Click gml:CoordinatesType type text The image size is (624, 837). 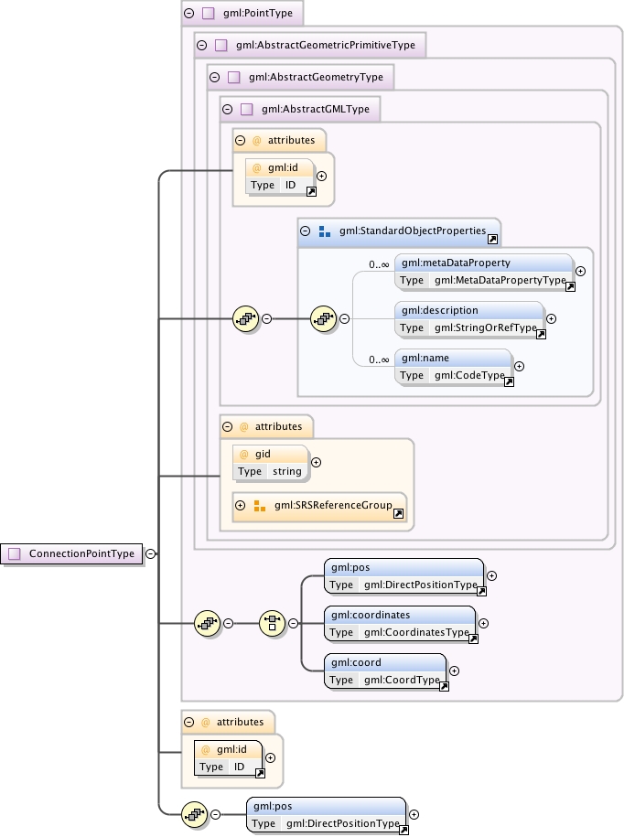click(x=416, y=632)
